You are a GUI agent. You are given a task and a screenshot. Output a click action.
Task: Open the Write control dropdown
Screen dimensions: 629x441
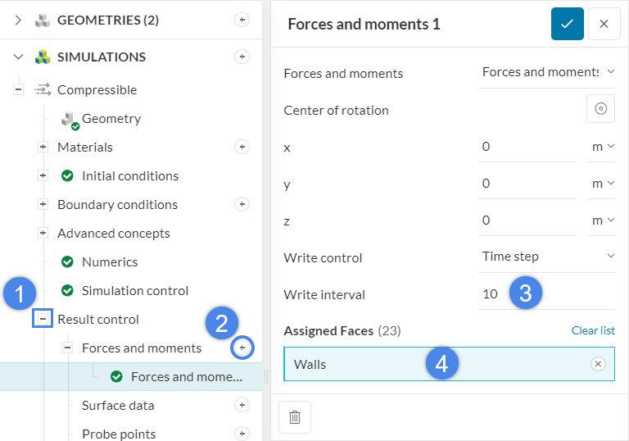point(547,257)
